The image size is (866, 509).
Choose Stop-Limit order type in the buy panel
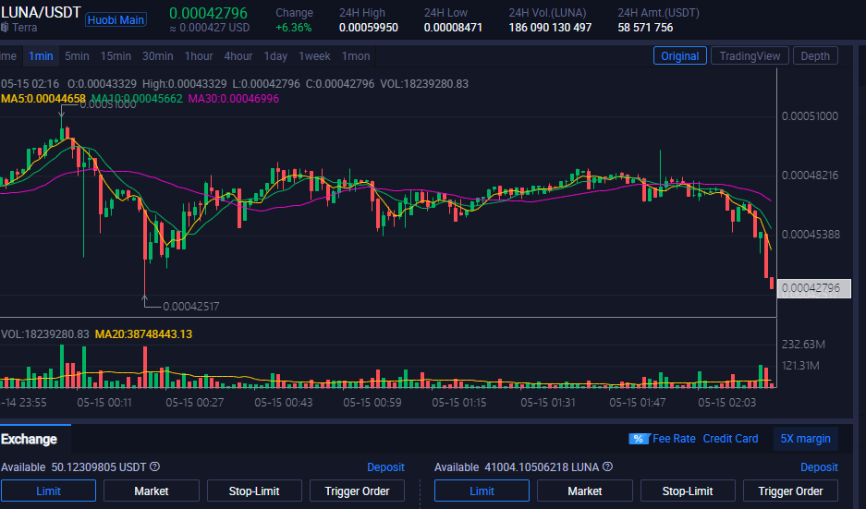point(253,491)
